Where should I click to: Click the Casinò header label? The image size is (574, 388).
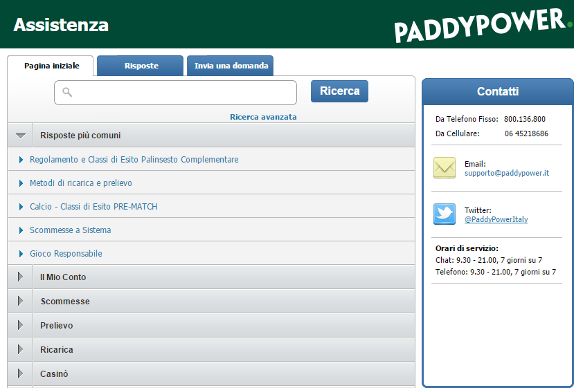coord(54,373)
